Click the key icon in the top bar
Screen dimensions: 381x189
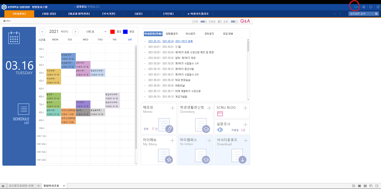(356, 7)
